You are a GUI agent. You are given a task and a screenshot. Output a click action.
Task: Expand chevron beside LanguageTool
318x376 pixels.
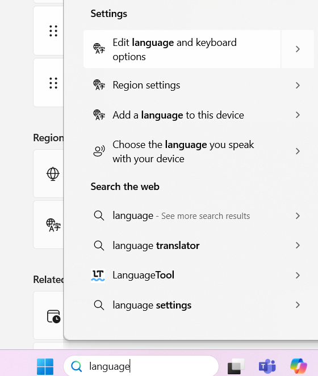point(298,275)
